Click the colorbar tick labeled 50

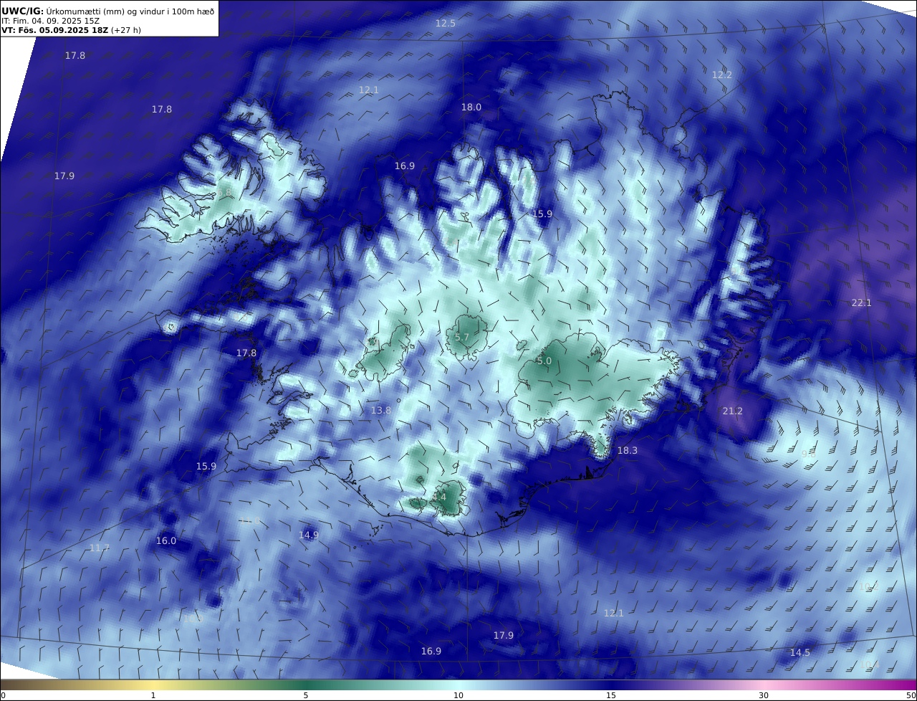[911, 695]
